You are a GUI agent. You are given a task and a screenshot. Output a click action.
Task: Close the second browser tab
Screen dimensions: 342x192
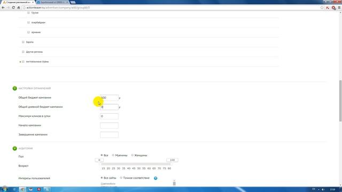(67, 2)
